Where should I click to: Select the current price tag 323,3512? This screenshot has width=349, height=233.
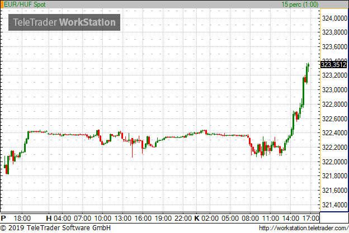(333, 65)
